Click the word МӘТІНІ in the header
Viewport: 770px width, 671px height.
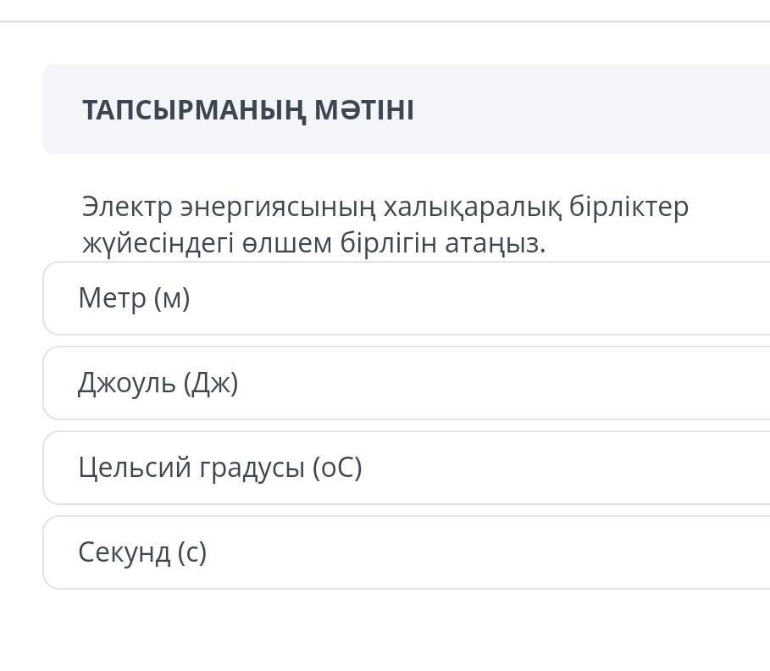click(x=364, y=110)
